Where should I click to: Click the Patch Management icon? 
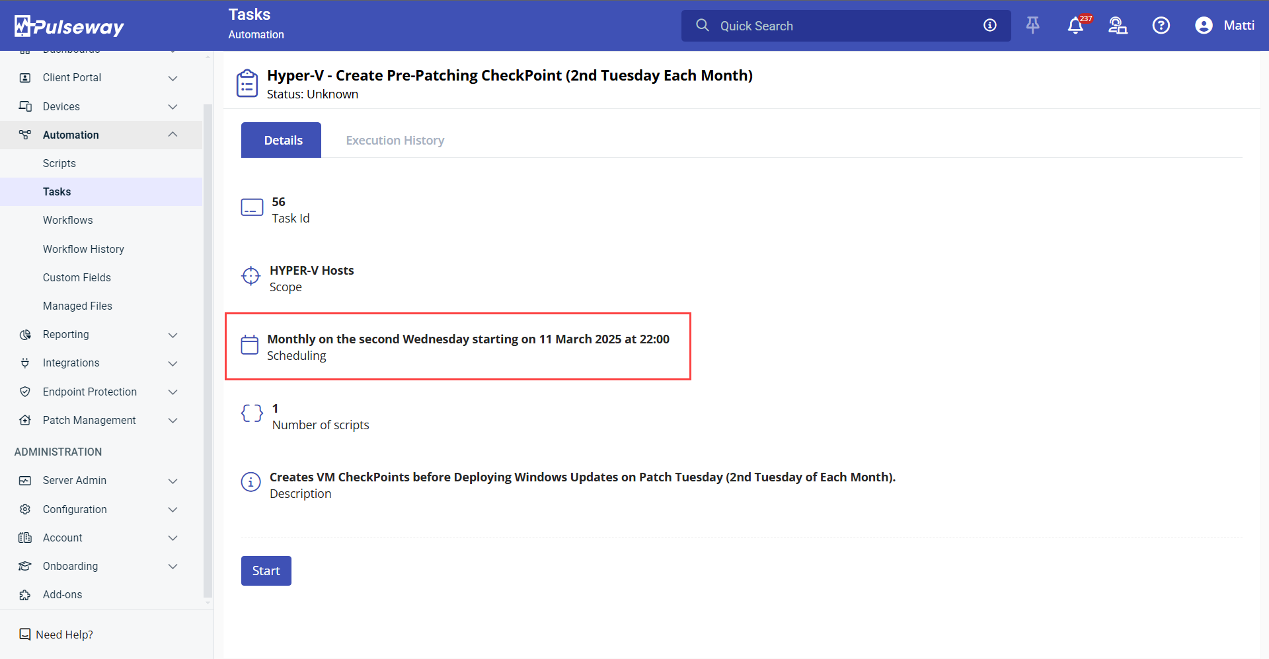click(x=25, y=420)
